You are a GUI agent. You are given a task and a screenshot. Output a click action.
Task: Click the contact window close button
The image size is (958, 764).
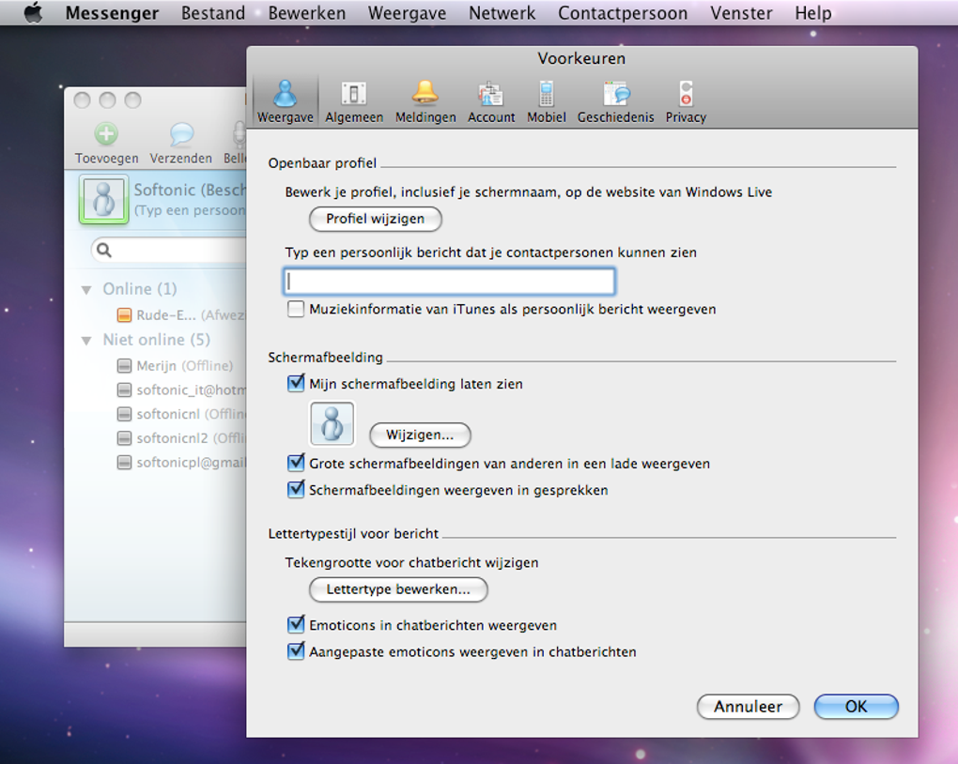click(x=82, y=100)
